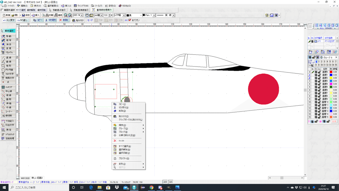Pick the 測定 (measure) tool
Viewport: 339px width, 191px height.
[x=8, y=129]
